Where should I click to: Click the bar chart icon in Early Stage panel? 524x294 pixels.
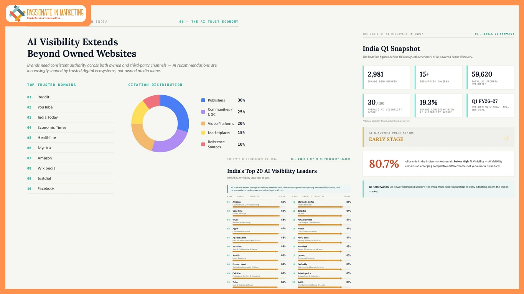(506, 137)
